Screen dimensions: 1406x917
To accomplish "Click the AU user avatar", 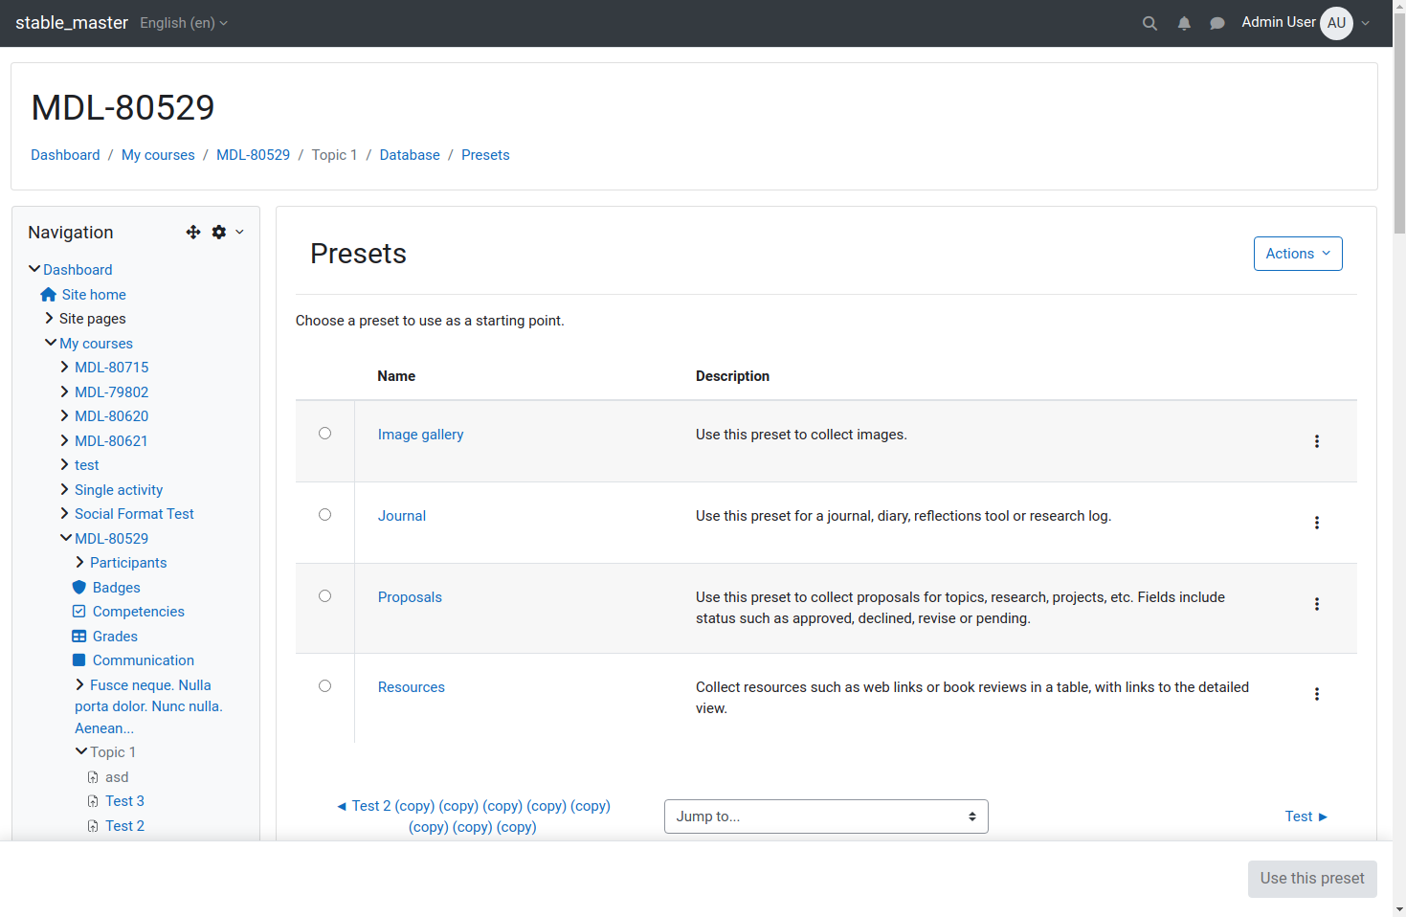I will (x=1336, y=23).
